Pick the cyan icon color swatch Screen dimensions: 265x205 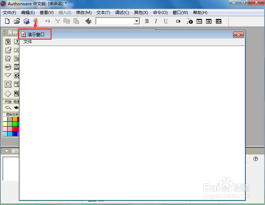tap(10, 134)
